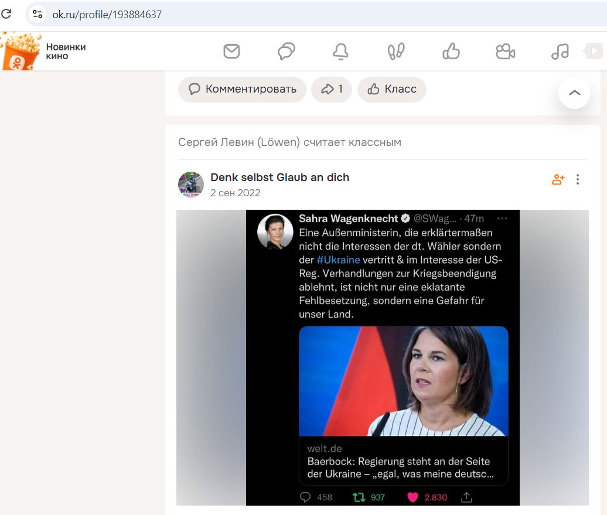This screenshot has width=607, height=515.
Task: Click the Baerbock photo in tweet card
Action: point(403,381)
